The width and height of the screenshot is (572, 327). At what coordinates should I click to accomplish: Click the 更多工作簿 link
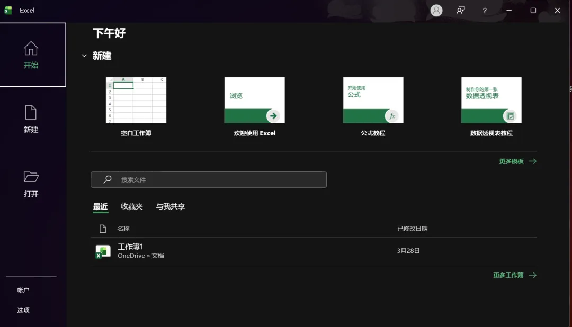(x=515, y=275)
